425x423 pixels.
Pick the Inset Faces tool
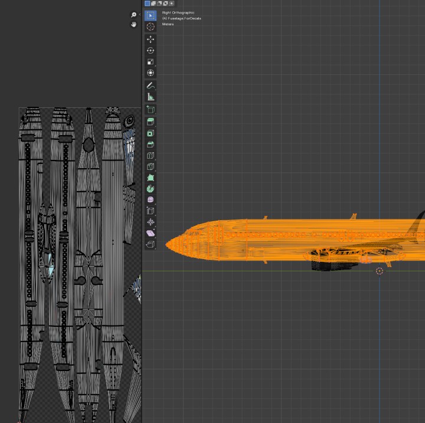(x=151, y=133)
